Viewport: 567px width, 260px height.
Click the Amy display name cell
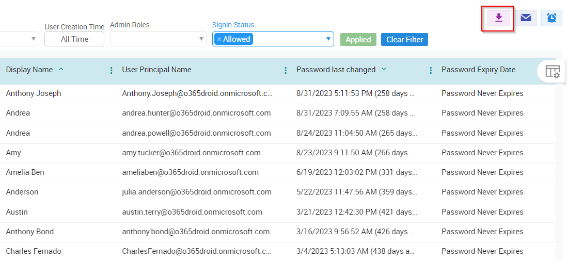pos(13,153)
